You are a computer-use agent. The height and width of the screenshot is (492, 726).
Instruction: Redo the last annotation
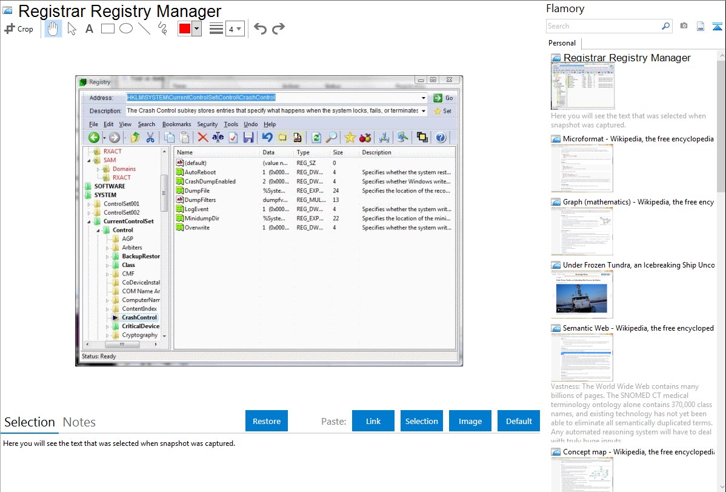click(278, 29)
